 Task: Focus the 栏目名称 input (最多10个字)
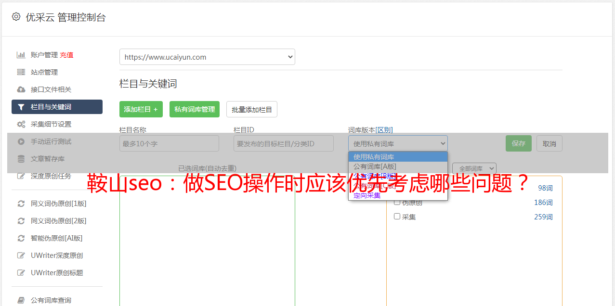169,143
